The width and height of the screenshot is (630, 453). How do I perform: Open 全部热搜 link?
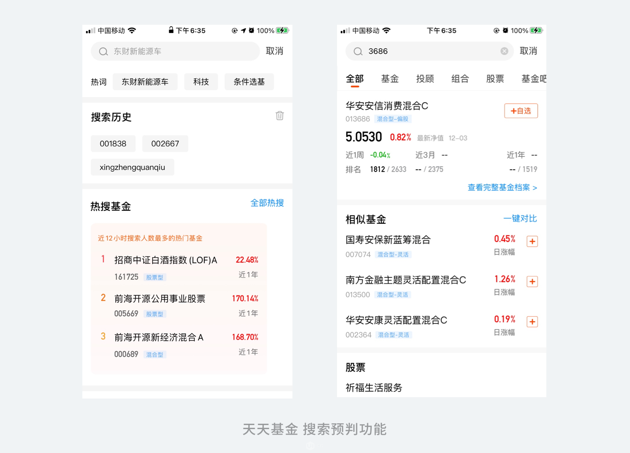pos(267,203)
